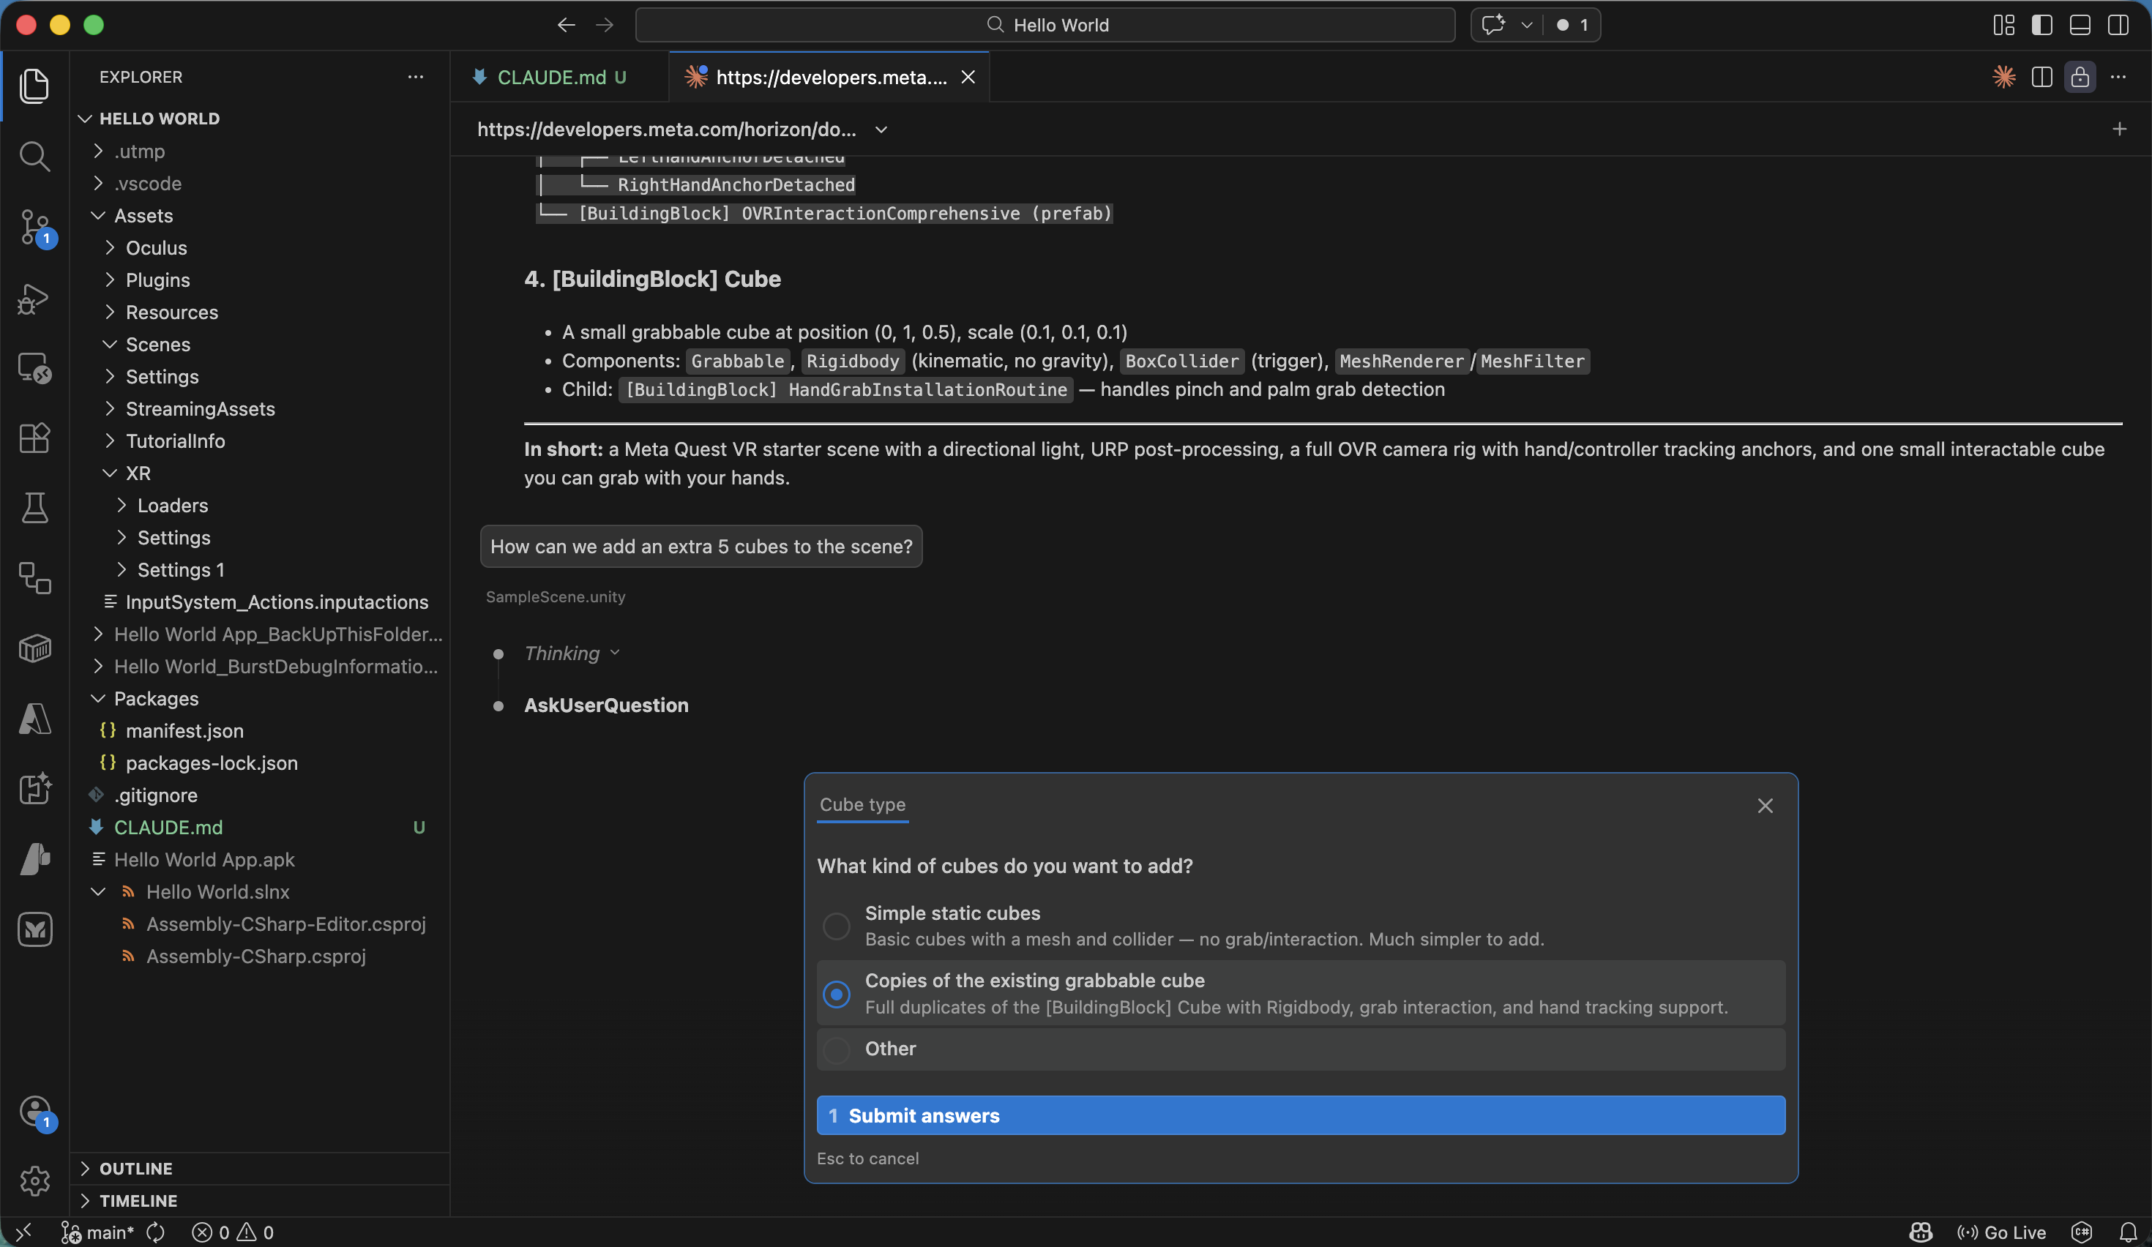Click Go Live in the status bar
The width and height of the screenshot is (2152, 1247).
click(2002, 1232)
